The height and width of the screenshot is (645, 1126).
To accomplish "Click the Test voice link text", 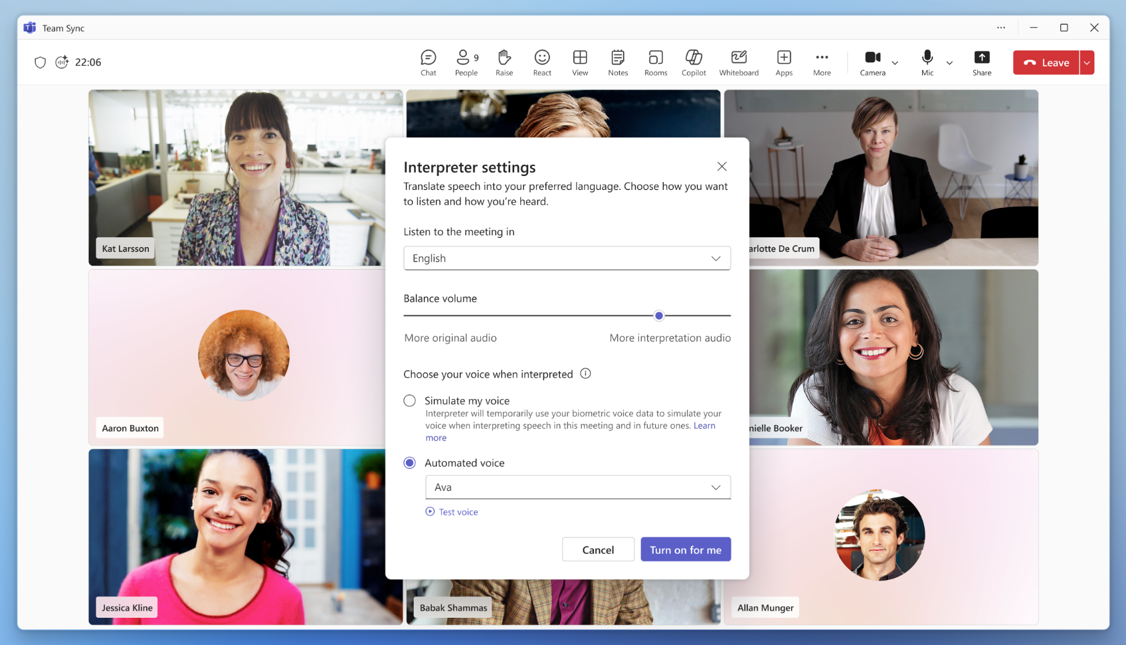I will [x=458, y=512].
